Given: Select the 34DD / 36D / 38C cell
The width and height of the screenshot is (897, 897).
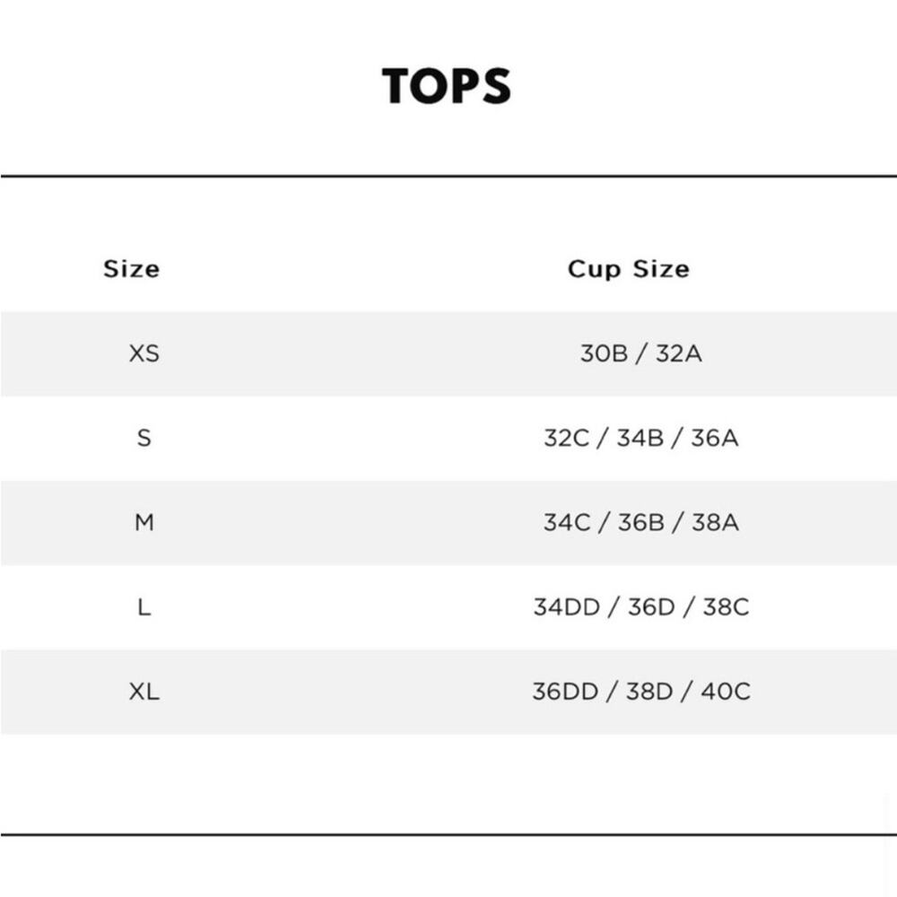Looking at the screenshot, I should coord(641,607).
